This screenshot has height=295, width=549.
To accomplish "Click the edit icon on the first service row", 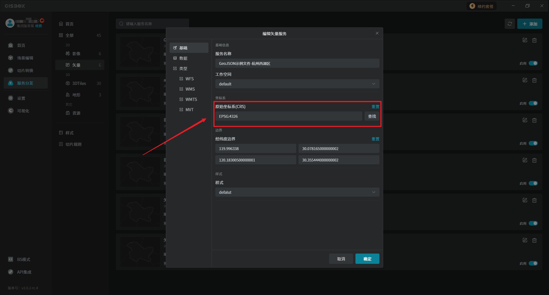I will click(525, 40).
